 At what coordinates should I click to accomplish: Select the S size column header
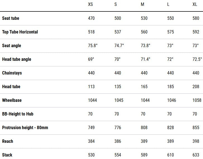[116, 4]
